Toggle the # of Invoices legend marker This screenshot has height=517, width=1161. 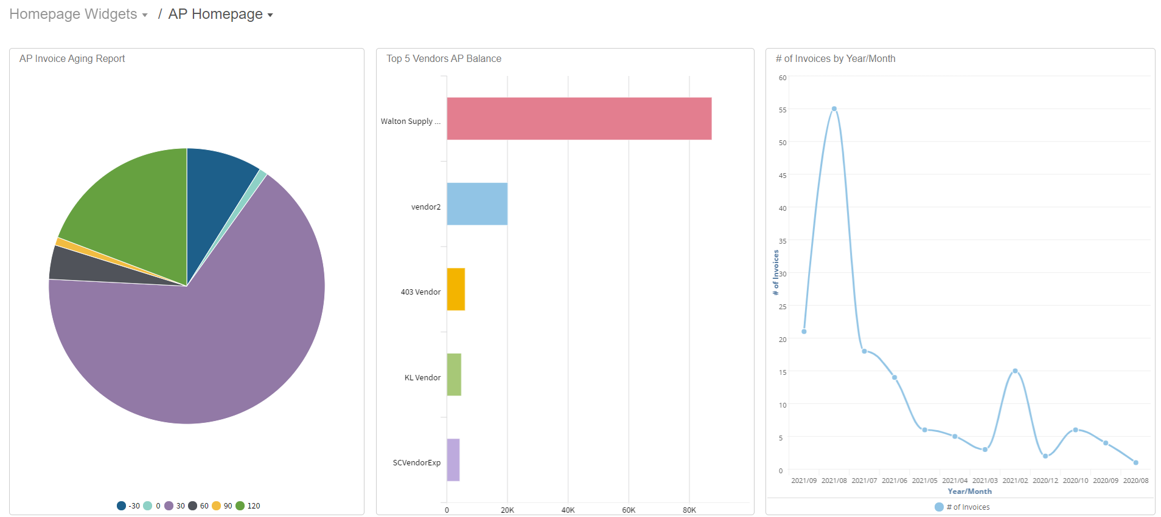pyautogui.click(x=939, y=507)
